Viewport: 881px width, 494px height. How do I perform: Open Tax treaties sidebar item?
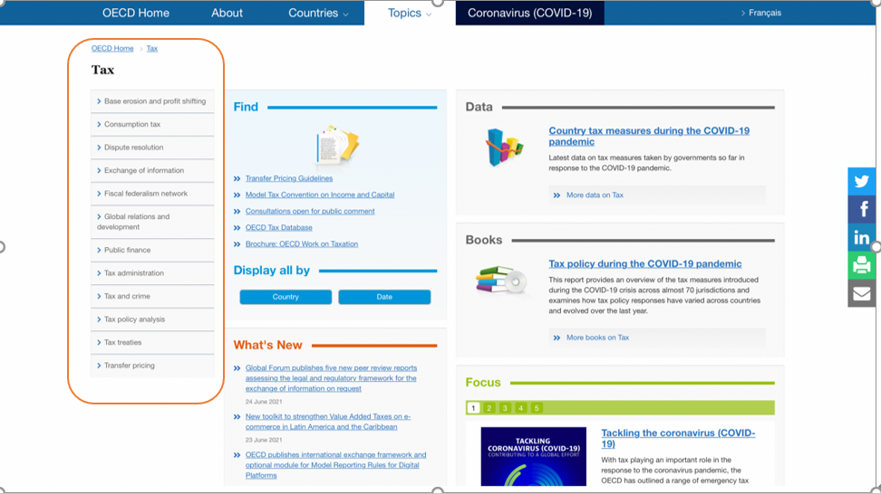click(x=152, y=342)
